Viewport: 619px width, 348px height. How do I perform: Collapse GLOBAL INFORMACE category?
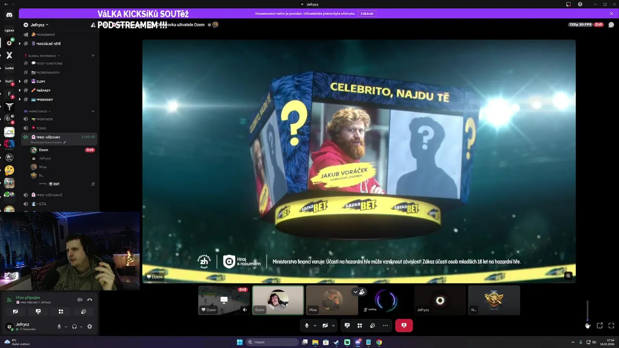(43, 56)
